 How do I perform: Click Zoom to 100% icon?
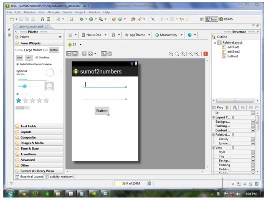(x=183, y=54)
